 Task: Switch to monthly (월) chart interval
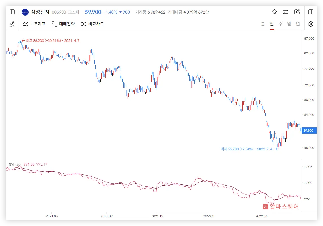point(289,24)
